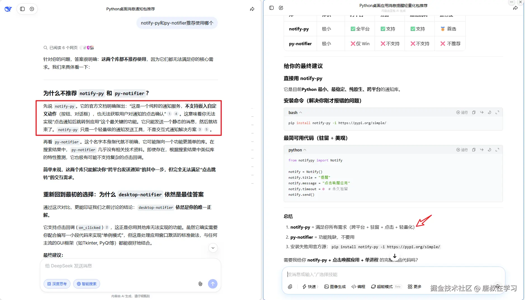The height and width of the screenshot is (300, 525).
Task: Click the 'py-notifier' table row header
Action: click(x=300, y=44)
